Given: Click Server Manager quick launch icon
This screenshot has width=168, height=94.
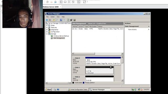Looking at the screenshot, I should pyautogui.click(x=55, y=90).
